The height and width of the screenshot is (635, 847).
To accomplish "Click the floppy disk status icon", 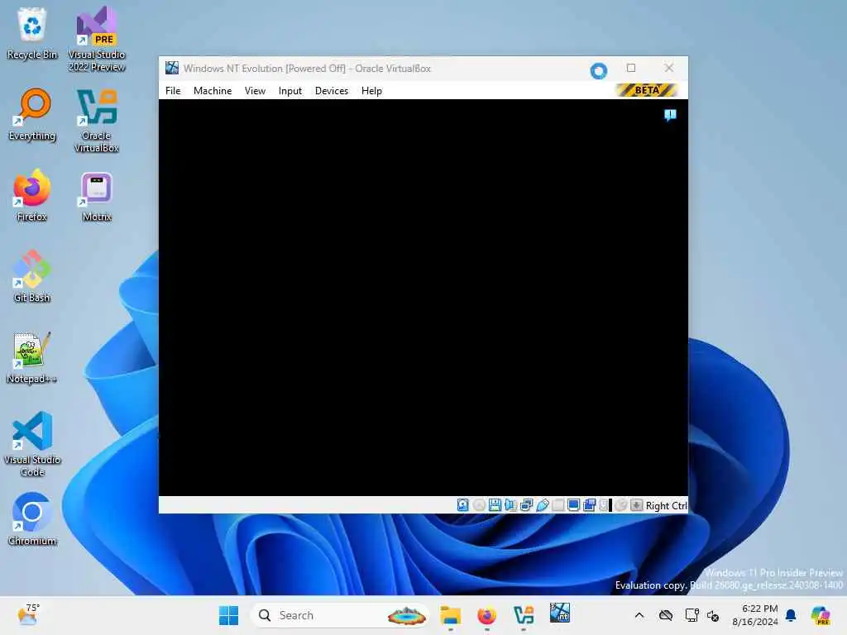I will [x=495, y=505].
